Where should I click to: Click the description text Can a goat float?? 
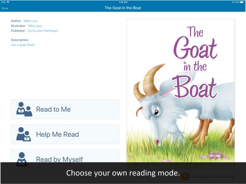[x=23, y=45]
